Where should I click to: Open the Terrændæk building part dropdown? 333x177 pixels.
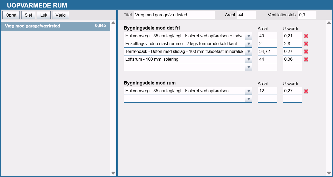249,52
